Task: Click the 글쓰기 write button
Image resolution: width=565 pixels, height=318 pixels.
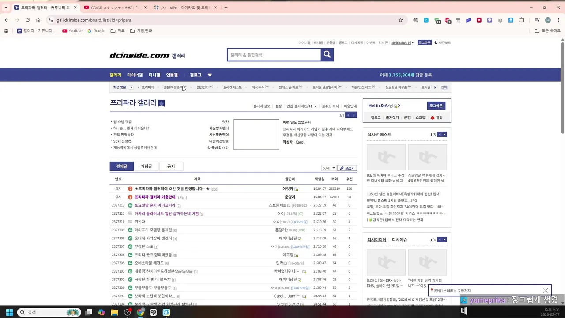Action: coord(347,168)
